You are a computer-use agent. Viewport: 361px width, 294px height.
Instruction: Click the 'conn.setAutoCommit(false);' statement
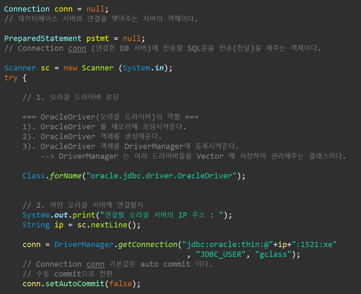[81, 283]
